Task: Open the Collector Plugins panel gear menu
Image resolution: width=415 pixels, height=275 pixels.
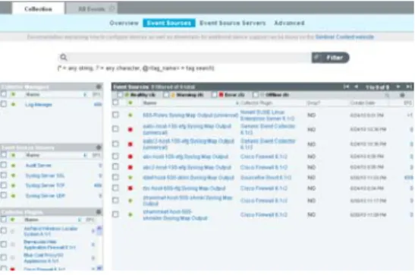Action: [x=99, y=212]
